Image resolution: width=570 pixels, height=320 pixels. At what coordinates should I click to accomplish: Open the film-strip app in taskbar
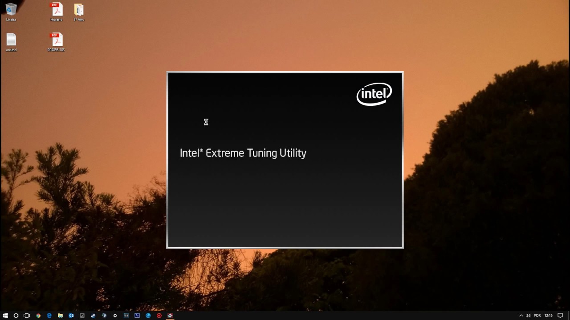point(126,316)
